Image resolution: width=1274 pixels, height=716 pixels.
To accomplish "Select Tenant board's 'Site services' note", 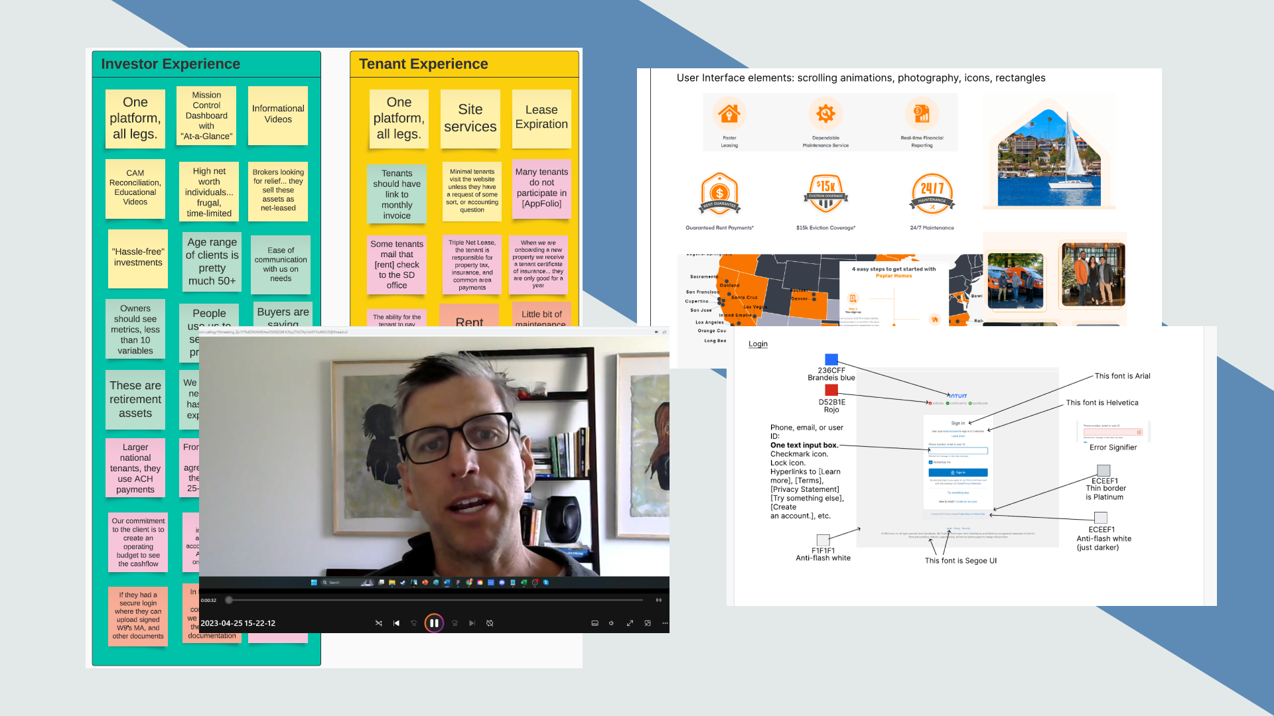I will (x=470, y=119).
